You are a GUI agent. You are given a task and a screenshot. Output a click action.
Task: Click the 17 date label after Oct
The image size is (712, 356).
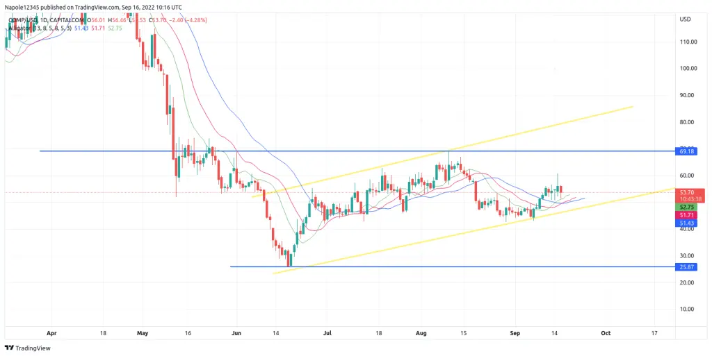(x=655, y=332)
